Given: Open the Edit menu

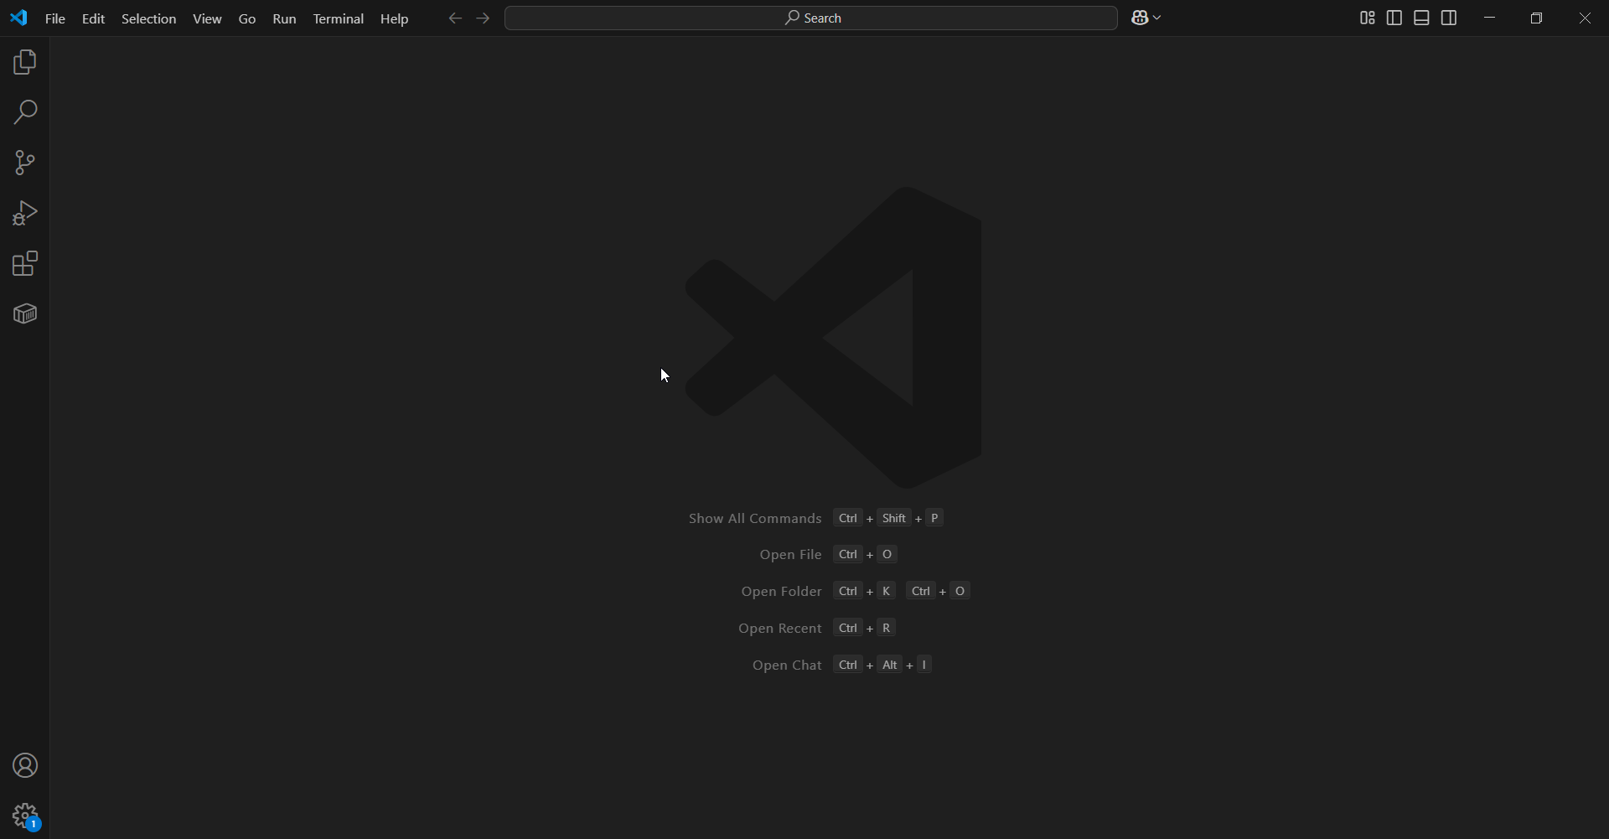Looking at the screenshot, I should [x=93, y=18].
